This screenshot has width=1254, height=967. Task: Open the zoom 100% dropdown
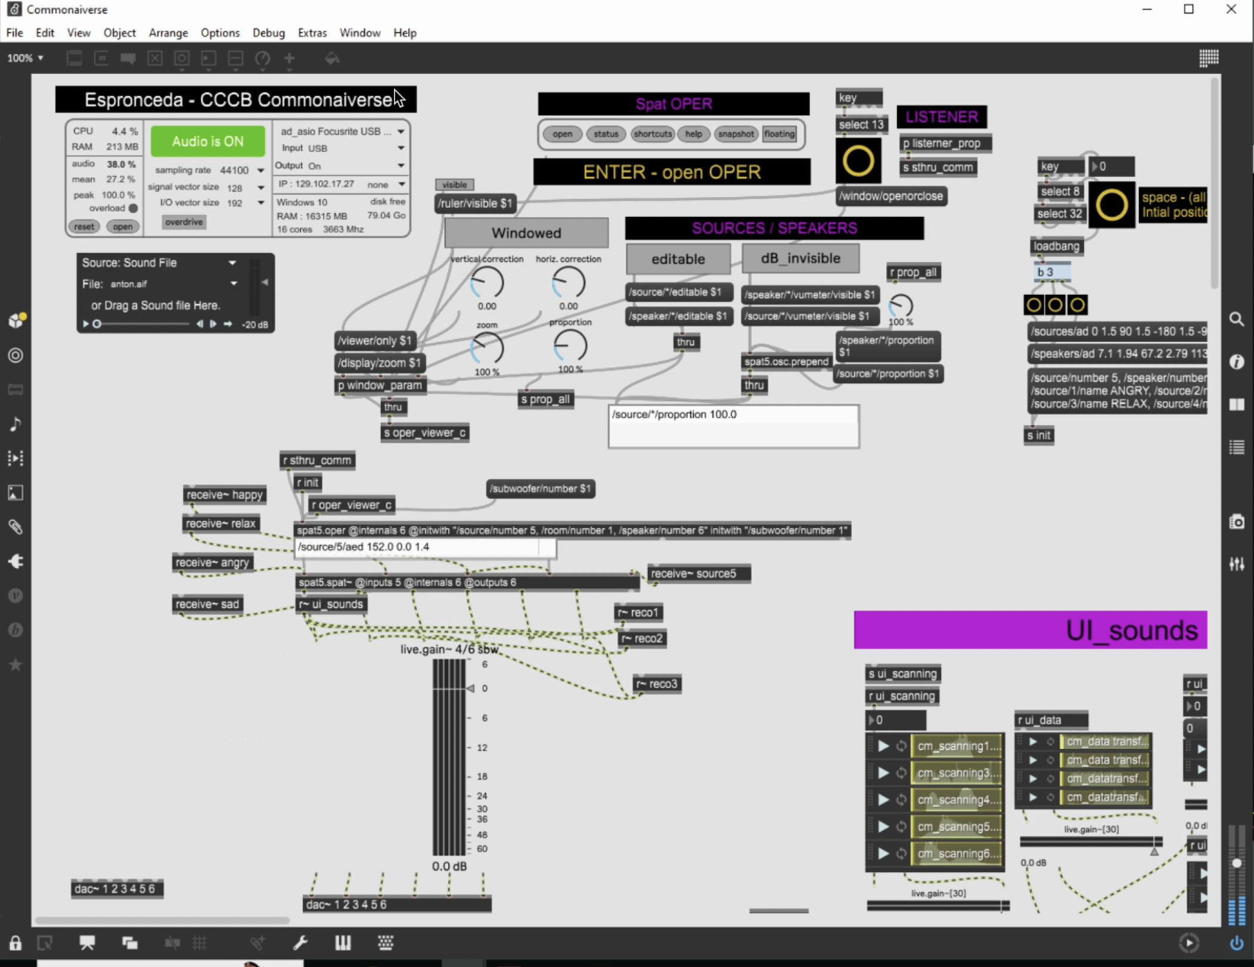(x=25, y=58)
